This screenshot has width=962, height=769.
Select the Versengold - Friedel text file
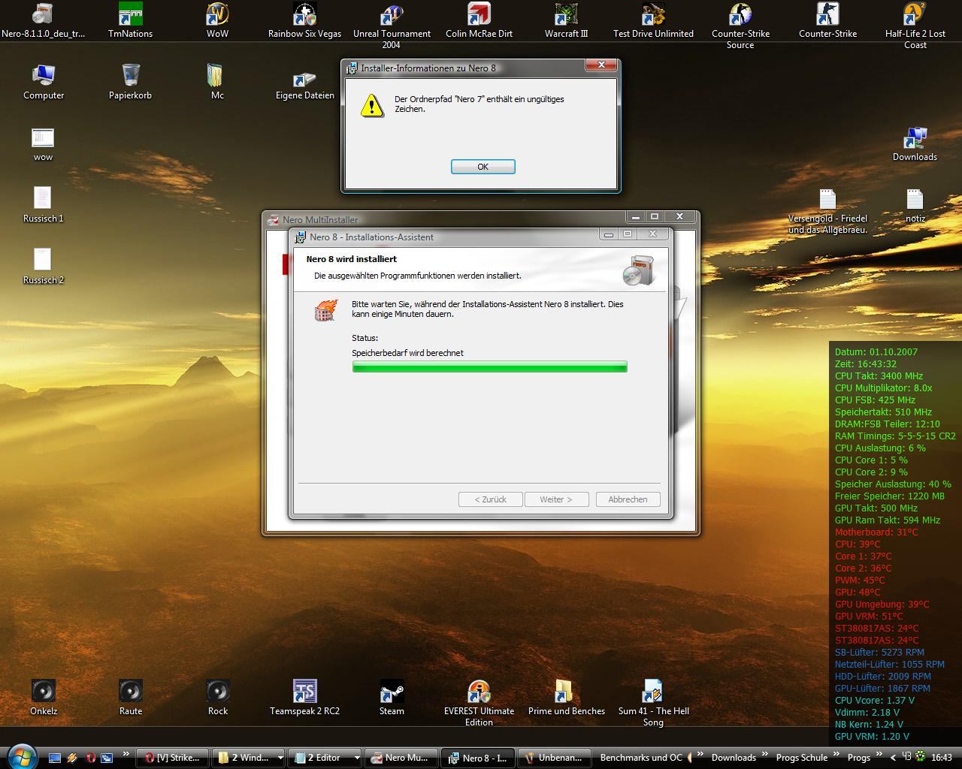827,211
